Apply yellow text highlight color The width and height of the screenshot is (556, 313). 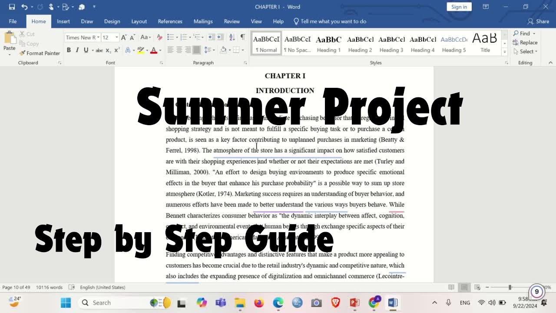coord(140,50)
